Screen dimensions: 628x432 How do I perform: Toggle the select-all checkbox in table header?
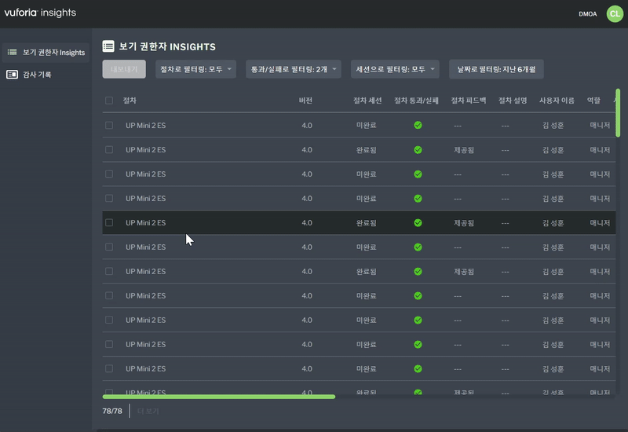(x=109, y=101)
